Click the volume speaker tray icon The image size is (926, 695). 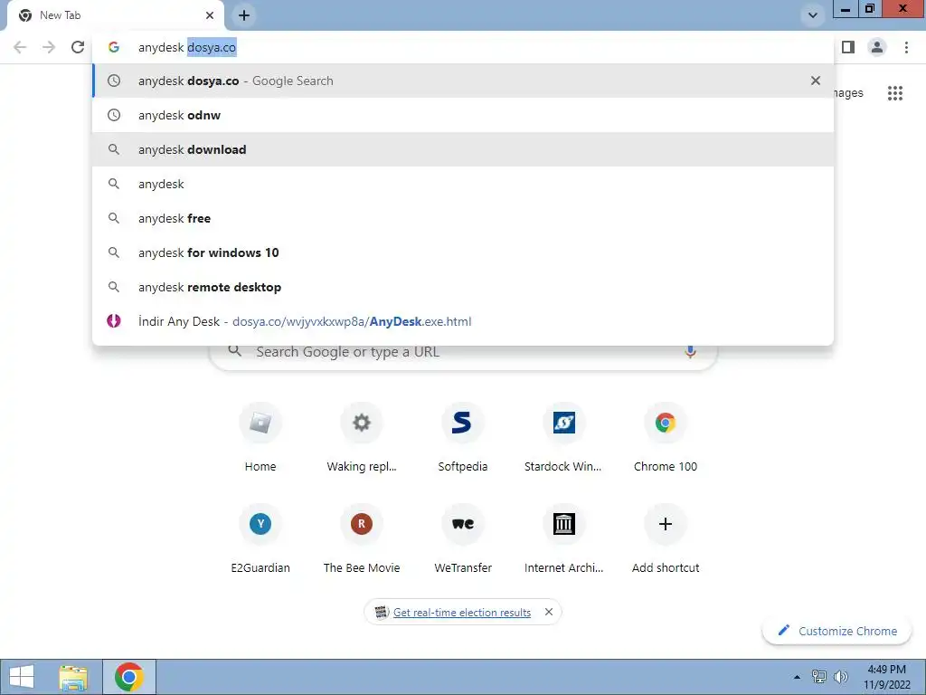pyautogui.click(x=840, y=677)
